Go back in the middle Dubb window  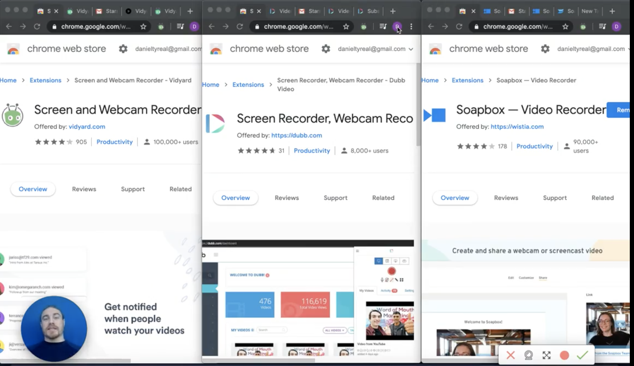click(211, 27)
